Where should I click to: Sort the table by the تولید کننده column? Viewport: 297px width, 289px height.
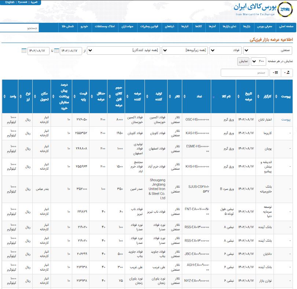156,97
